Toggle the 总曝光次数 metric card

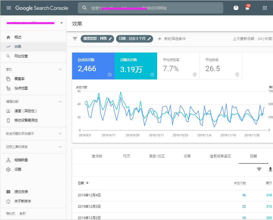(x=136, y=66)
